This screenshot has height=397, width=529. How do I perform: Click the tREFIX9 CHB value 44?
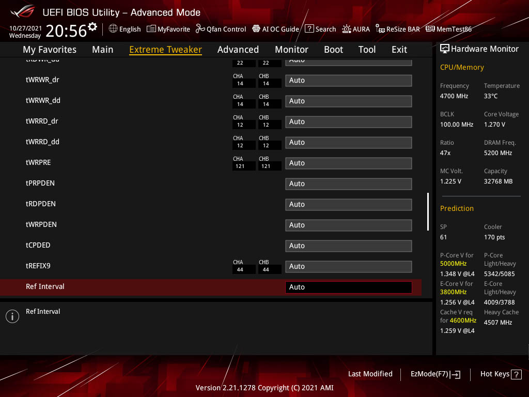[x=266, y=270]
